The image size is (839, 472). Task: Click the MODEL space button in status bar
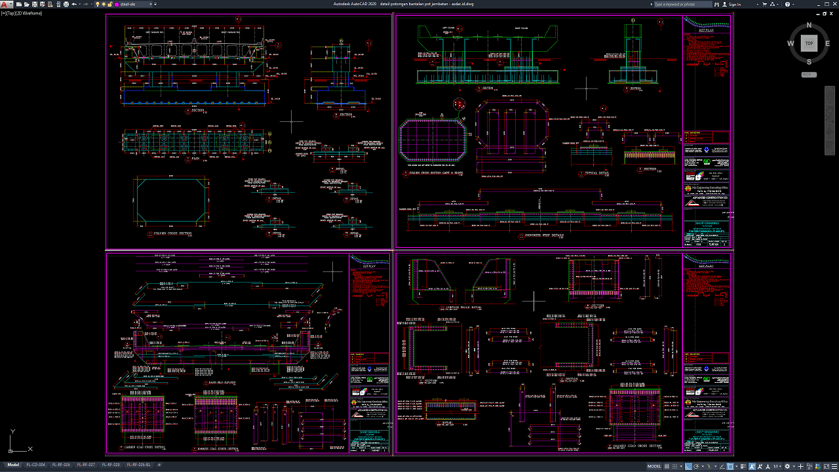click(654, 466)
